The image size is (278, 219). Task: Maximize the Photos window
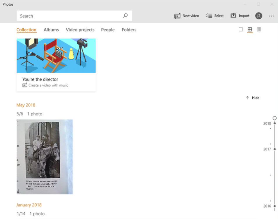(258, 4)
